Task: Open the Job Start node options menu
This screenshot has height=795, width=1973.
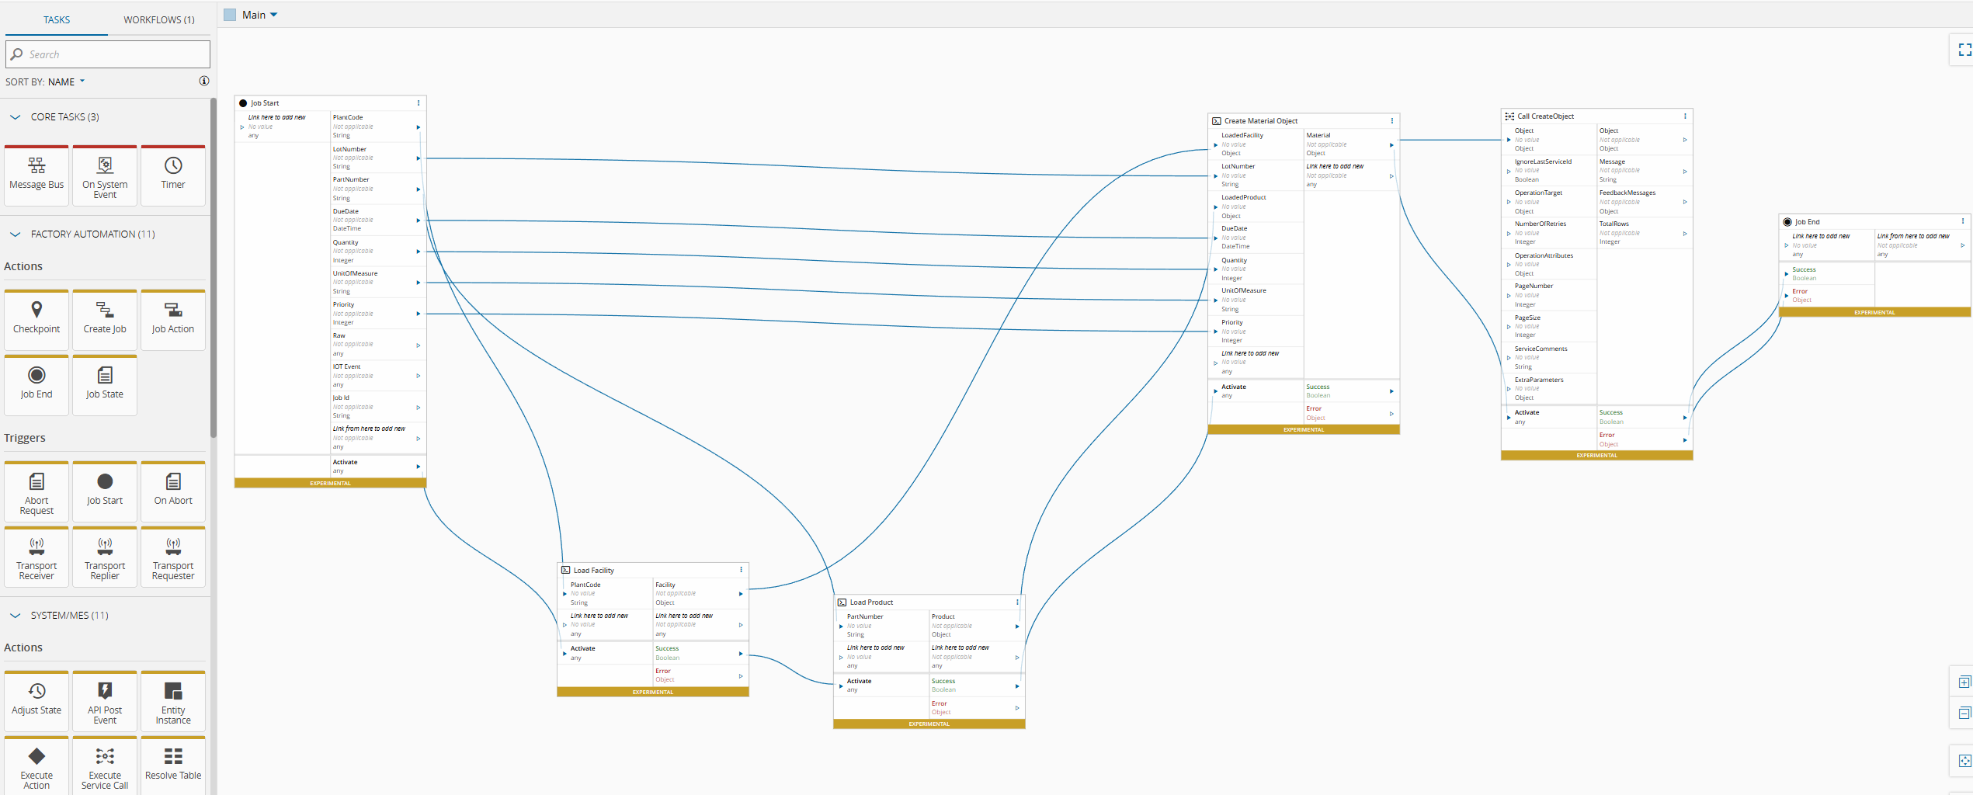Action: (x=419, y=102)
